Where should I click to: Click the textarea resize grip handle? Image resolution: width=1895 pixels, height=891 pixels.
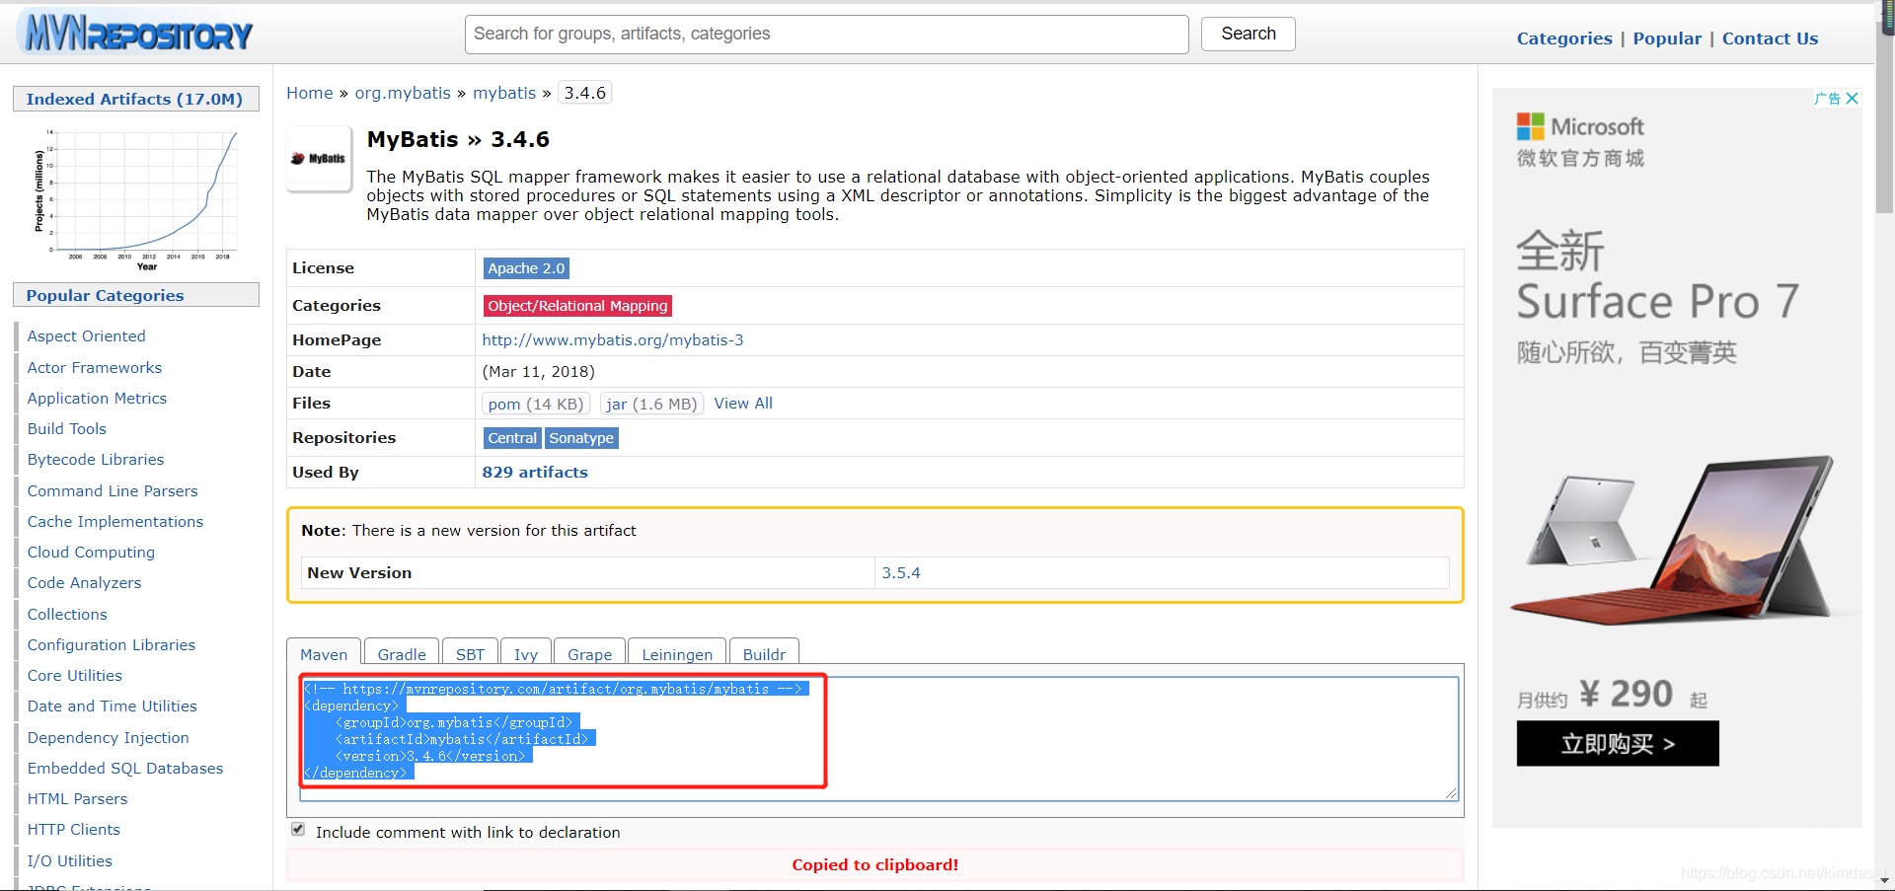point(1451,793)
